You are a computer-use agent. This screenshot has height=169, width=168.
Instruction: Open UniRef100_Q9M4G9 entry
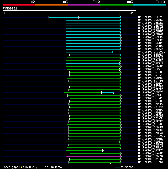pyautogui.click(x=151, y=145)
